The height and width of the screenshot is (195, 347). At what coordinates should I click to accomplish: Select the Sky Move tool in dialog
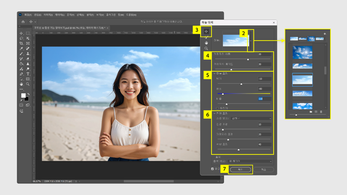tap(206, 31)
